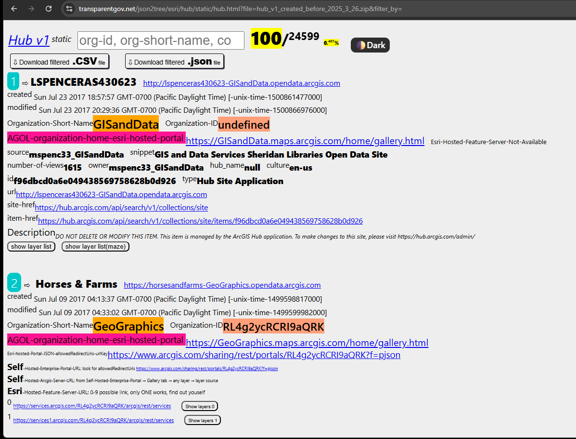Open item-href link ending f96dbcd0a6e0
The image size is (576, 439).
pyautogui.click(x=200, y=221)
